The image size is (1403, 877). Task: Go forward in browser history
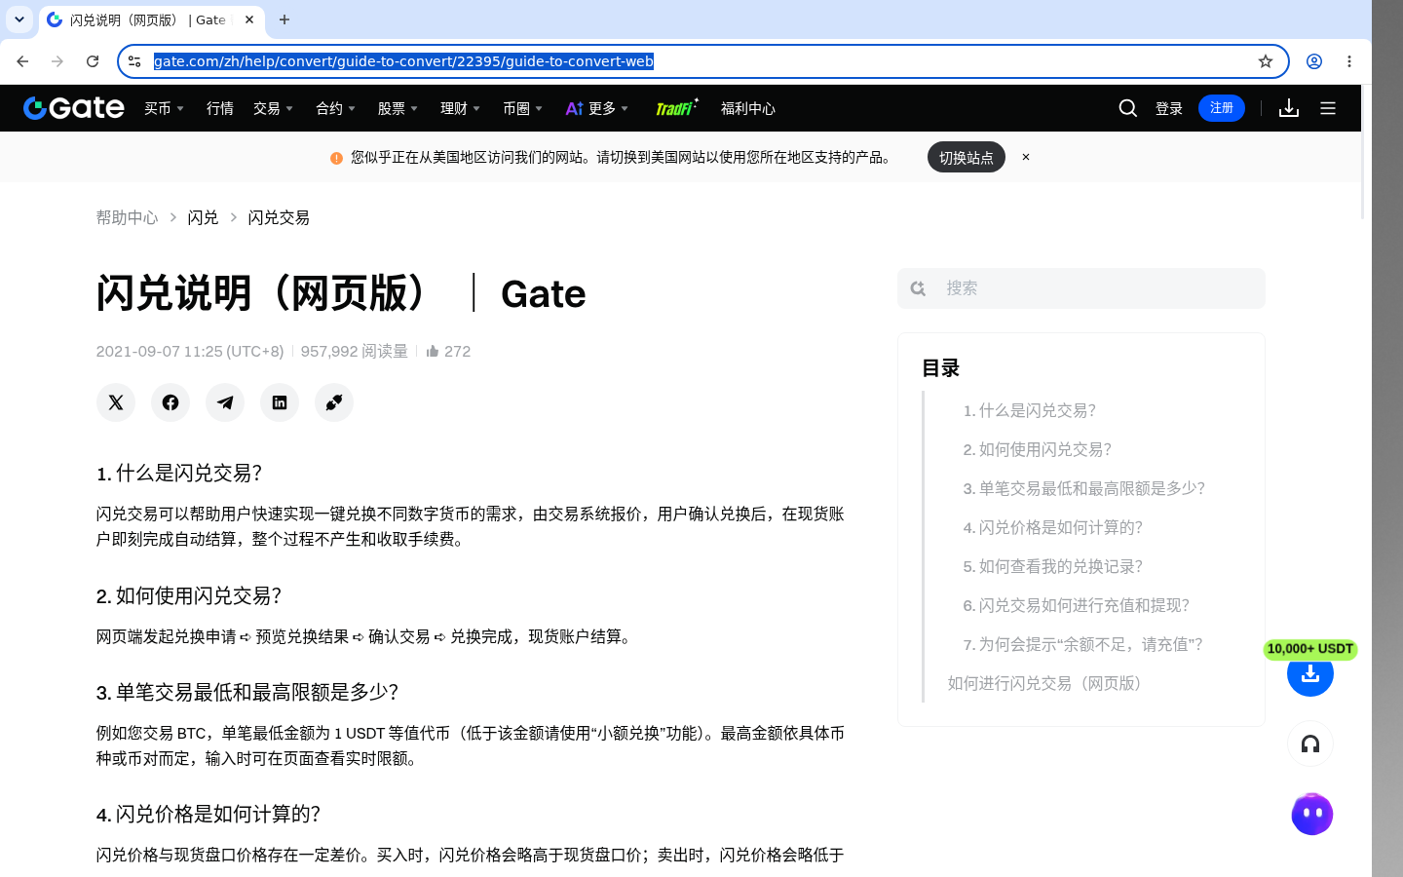point(57,61)
